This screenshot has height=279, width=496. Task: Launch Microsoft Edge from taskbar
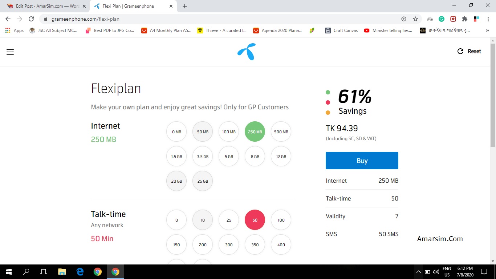point(80,271)
